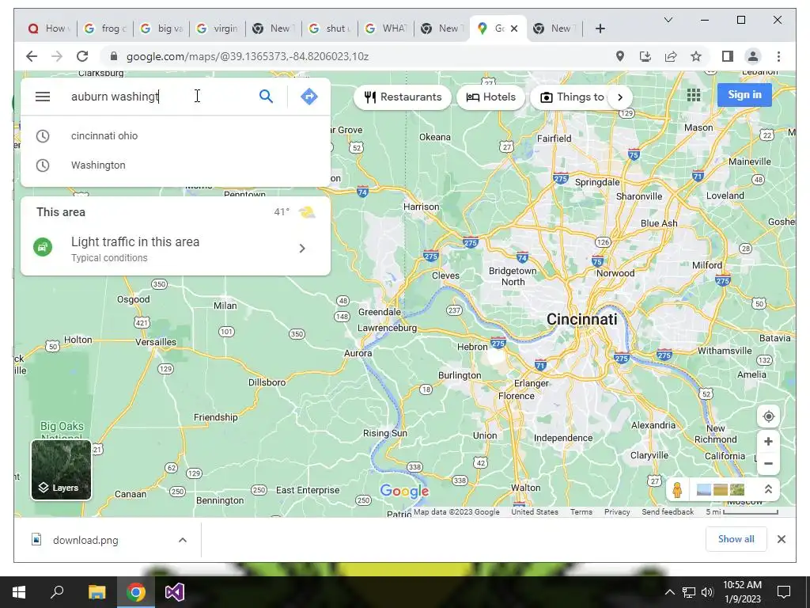Click the Show Your Location button
The height and width of the screenshot is (608, 810).
768,416
